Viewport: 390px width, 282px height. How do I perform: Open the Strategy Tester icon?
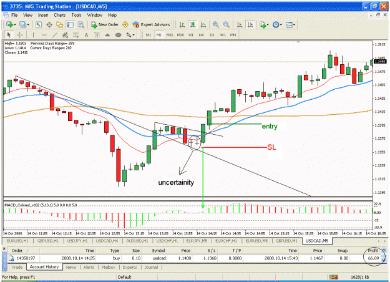click(x=81, y=24)
